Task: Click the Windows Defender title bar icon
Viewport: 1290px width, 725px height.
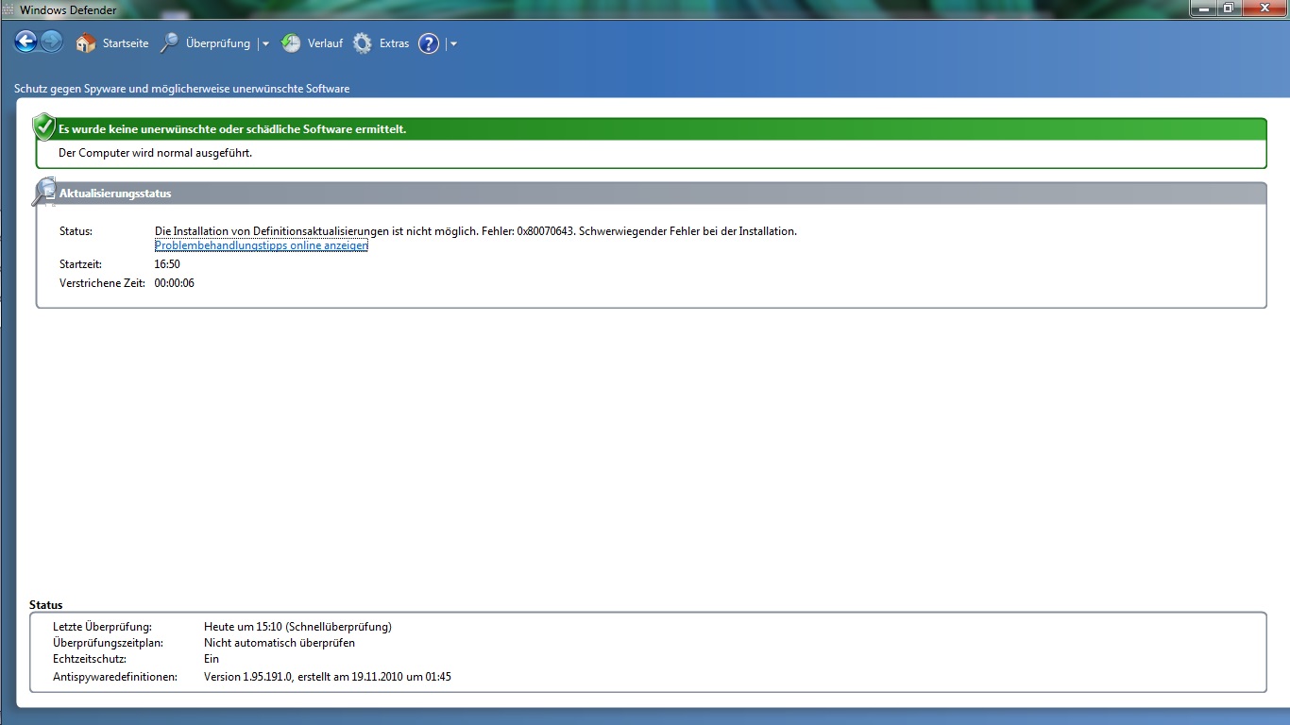Action: click(8, 8)
